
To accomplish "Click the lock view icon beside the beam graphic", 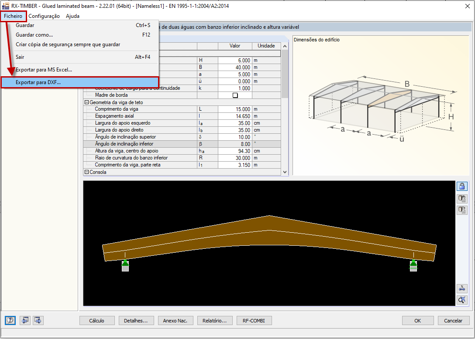I will (462, 186).
